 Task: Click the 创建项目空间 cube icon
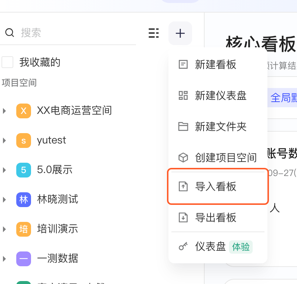click(x=183, y=158)
